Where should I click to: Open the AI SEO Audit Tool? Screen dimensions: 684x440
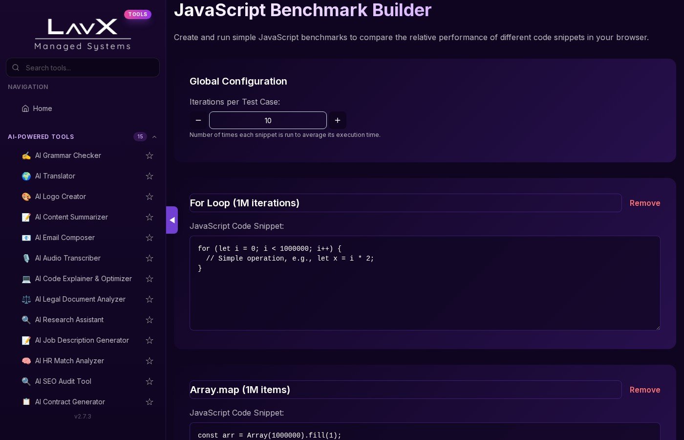[x=63, y=381]
